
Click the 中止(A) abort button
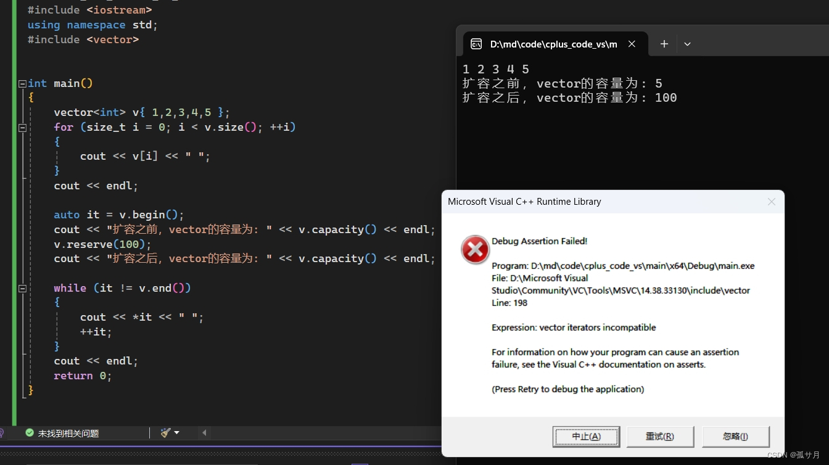pos(586,437)
